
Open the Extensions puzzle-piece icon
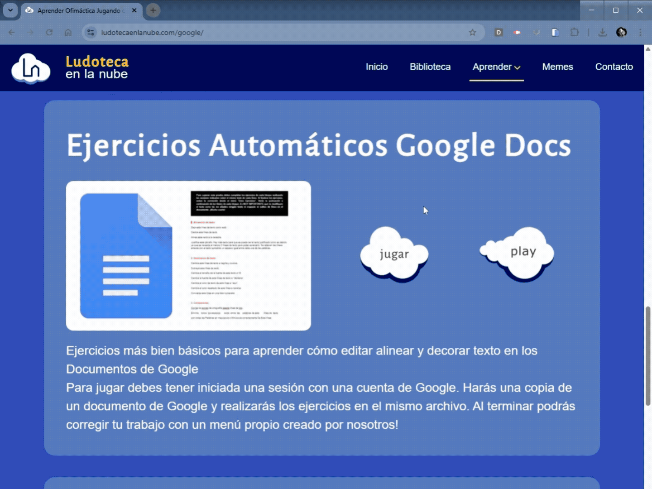(575, 32)
